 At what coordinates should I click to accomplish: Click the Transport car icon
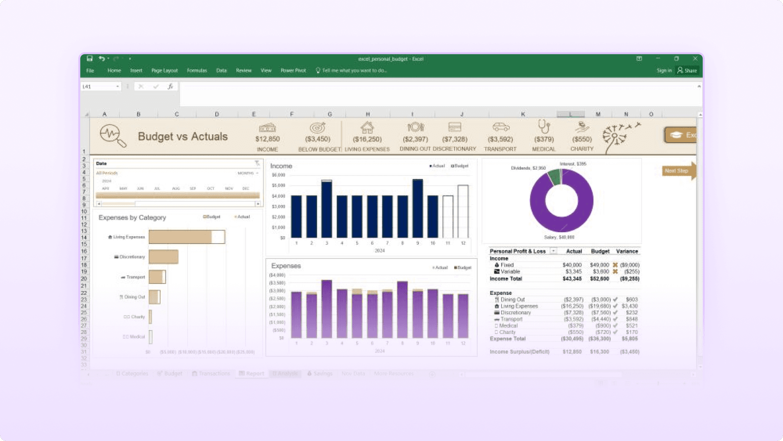click(x=501, y=127)
